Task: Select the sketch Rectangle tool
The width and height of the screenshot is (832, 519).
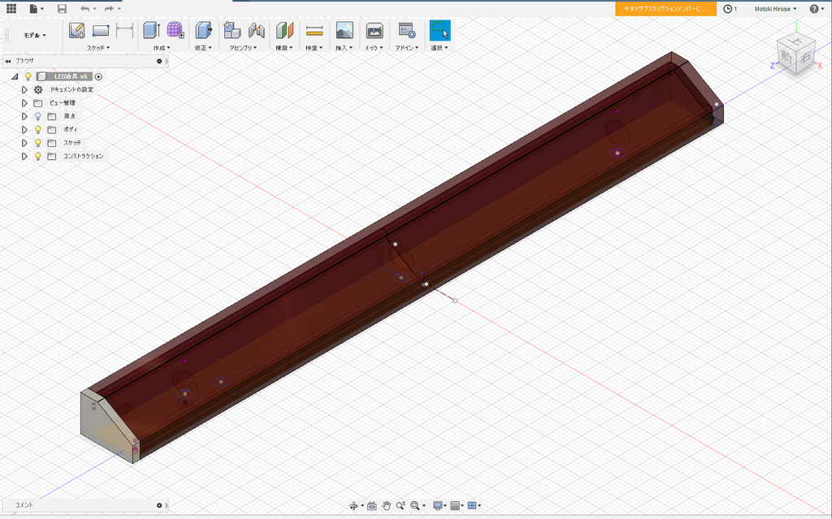Action: (100, 31)
